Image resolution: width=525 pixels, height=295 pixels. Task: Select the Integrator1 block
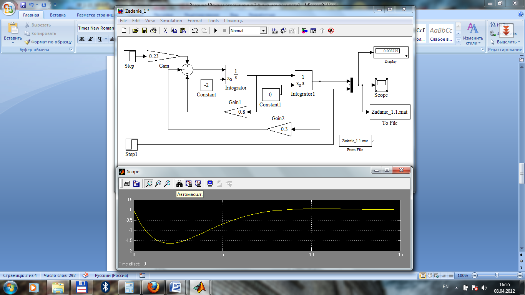coord(303,81)
